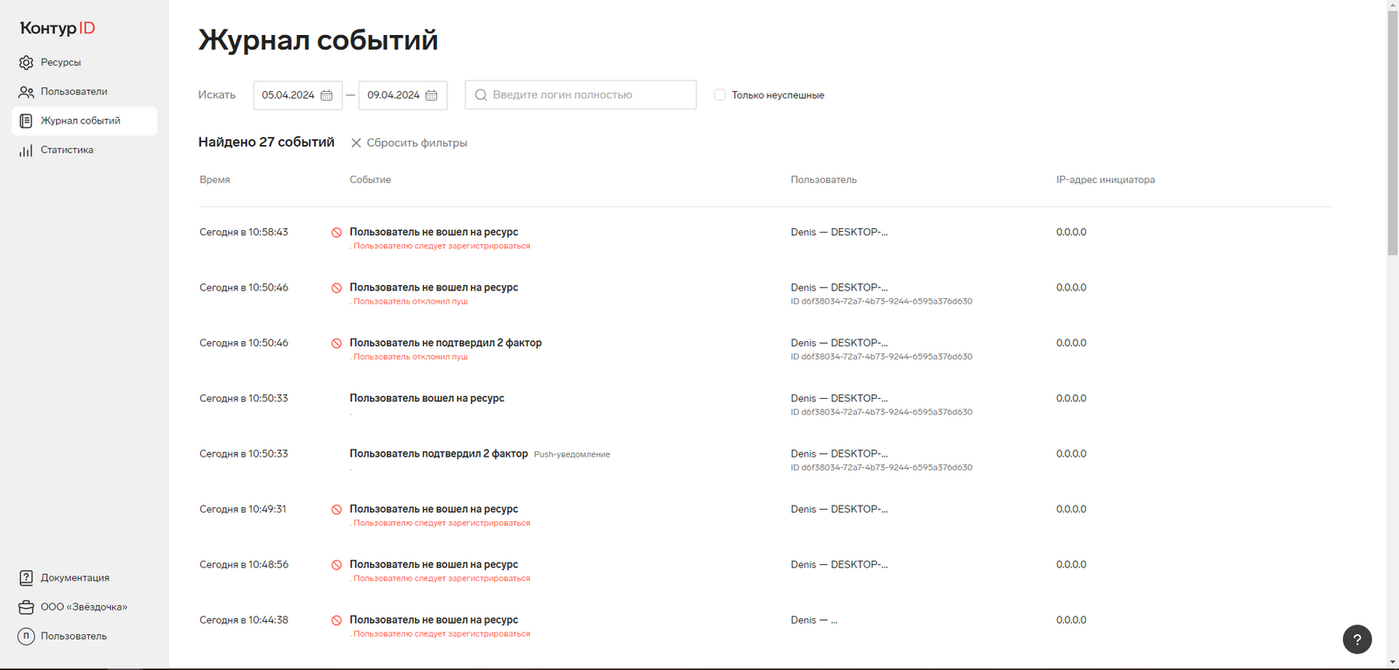Click the Пользователи people icon

tap(26, 92)
